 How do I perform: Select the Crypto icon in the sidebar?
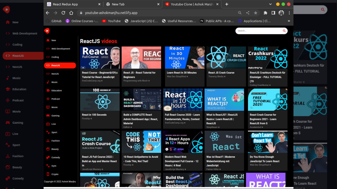pos(48,174)
